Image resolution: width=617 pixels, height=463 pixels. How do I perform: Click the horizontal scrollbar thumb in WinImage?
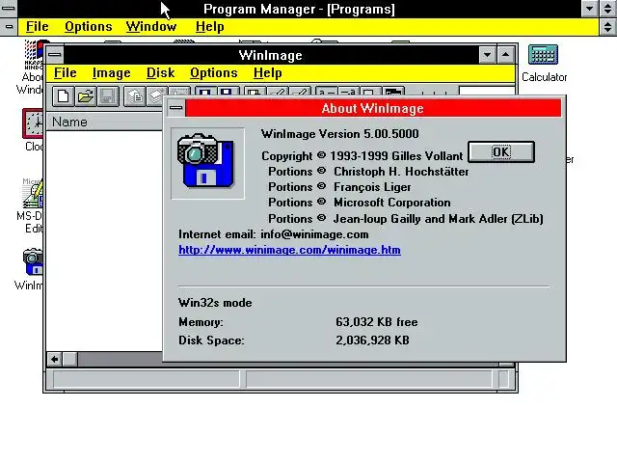(x=70, y=359)
